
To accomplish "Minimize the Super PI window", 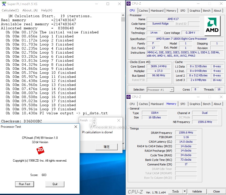I will pos(96,4).
